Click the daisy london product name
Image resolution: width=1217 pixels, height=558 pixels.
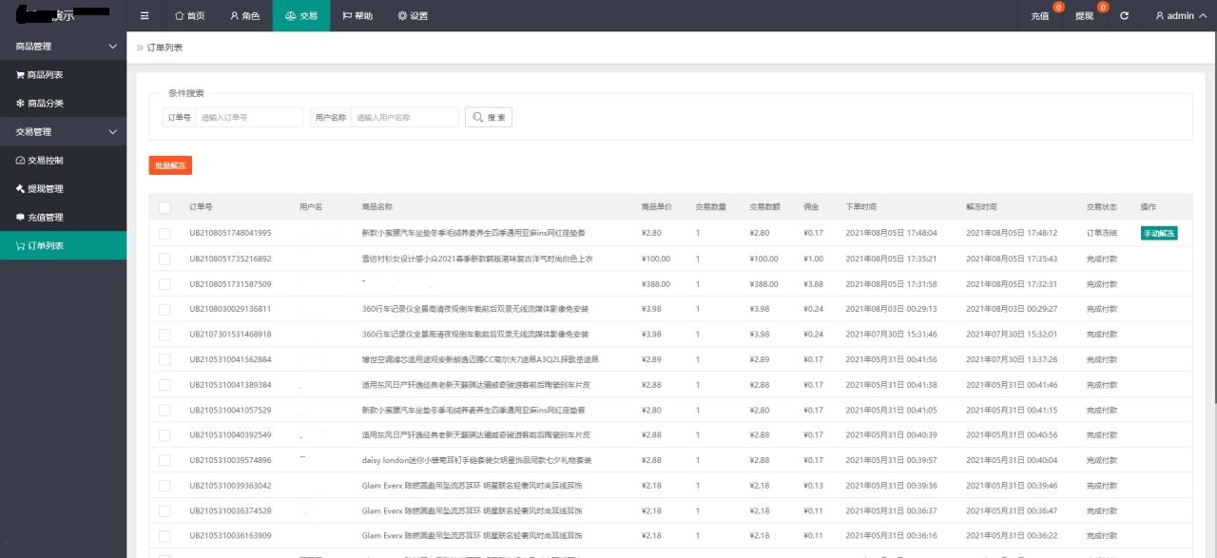[476, 460]
